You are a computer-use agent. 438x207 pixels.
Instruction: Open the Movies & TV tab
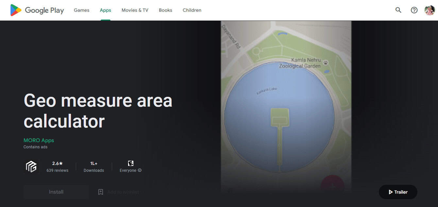pos(135,10)
